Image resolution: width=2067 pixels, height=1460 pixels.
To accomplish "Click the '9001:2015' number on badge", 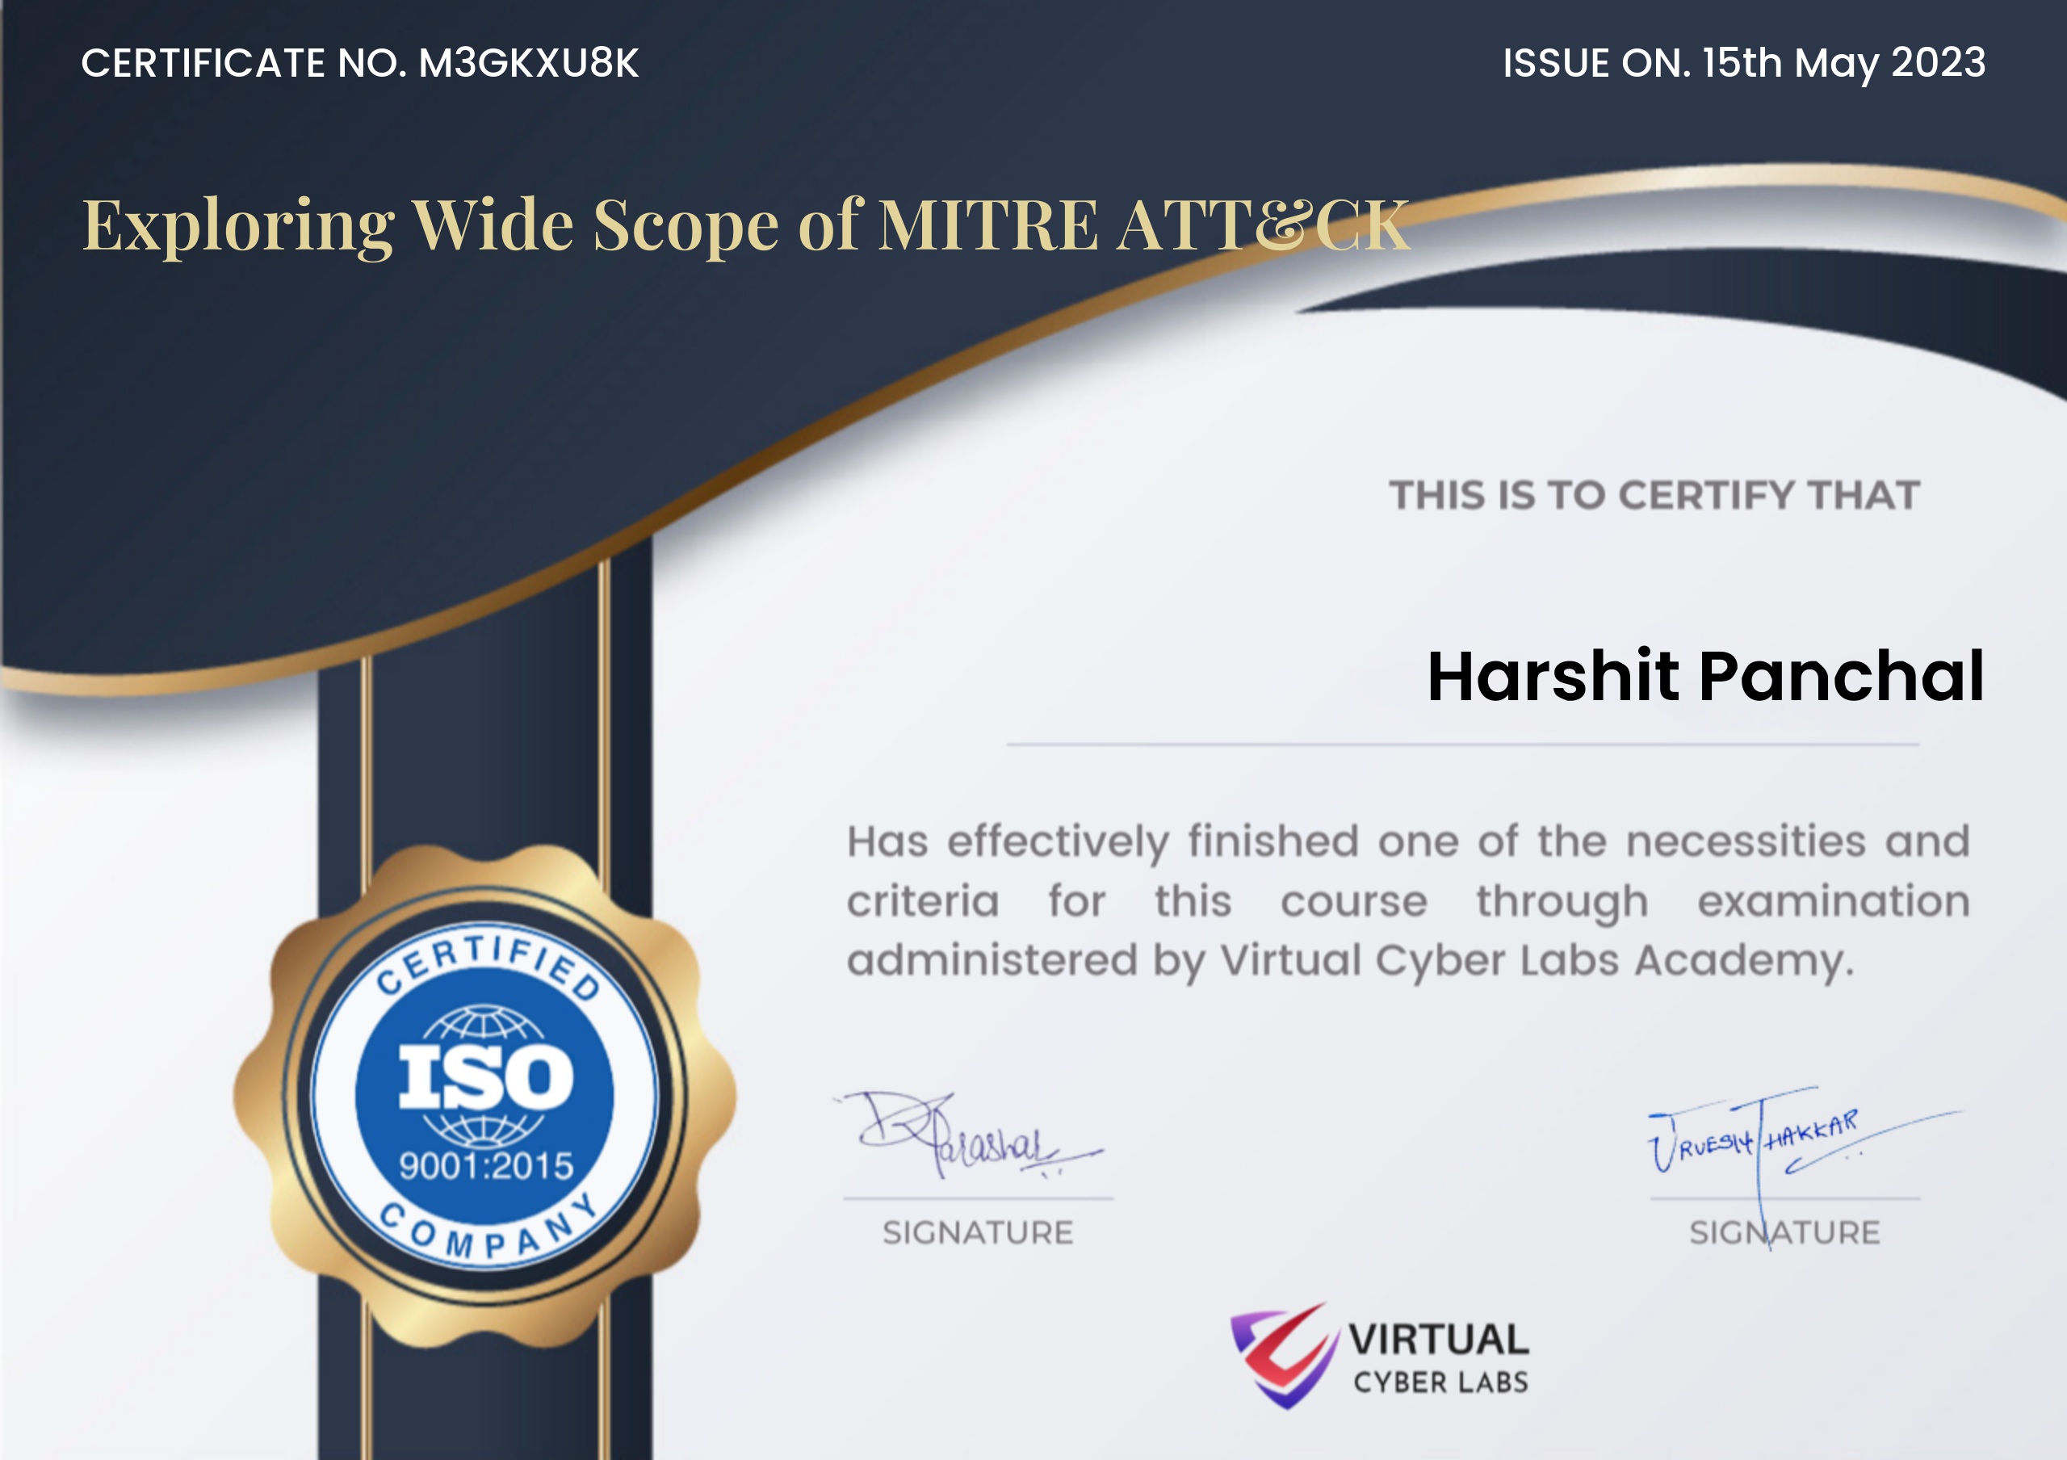I will click(x=486, y=1166).
